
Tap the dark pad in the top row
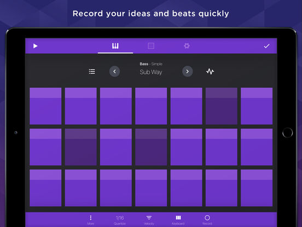tap(221, 106)
